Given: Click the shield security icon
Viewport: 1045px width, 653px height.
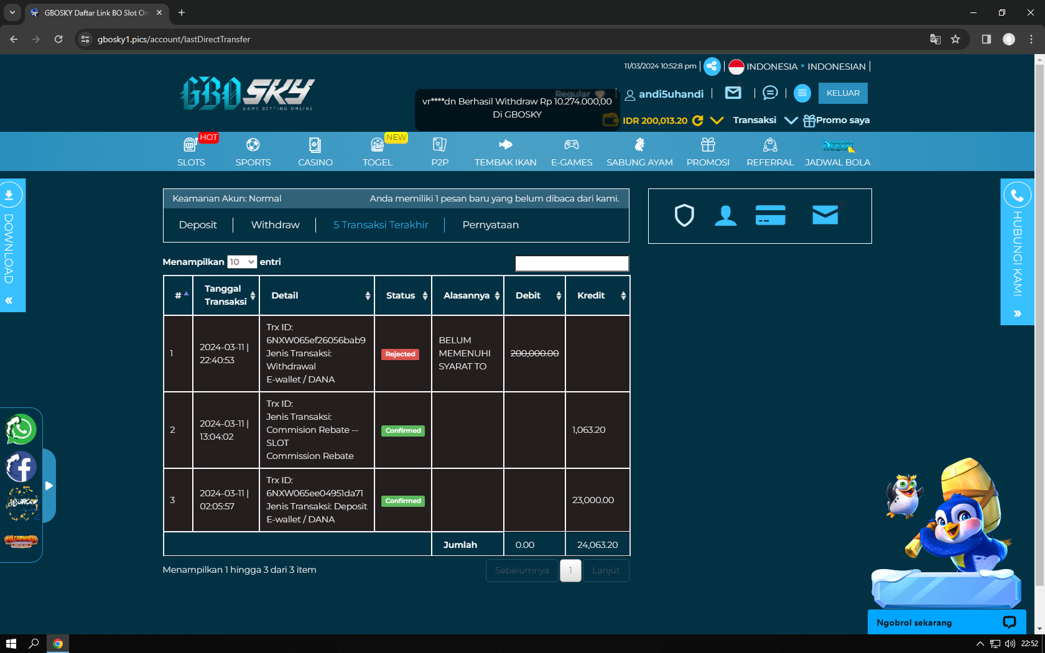Looking at the screenshot, I should (x=684, y=216).
